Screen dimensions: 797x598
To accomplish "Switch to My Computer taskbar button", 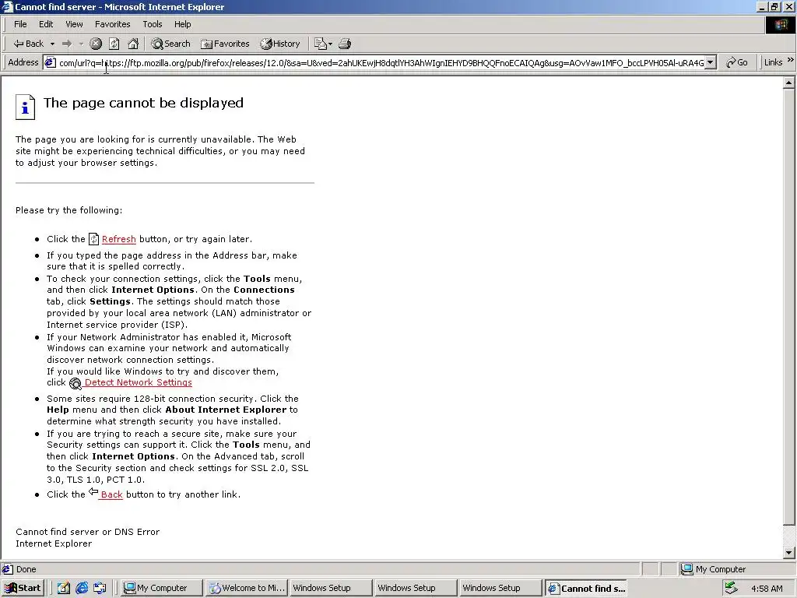I will coord(162,589).
